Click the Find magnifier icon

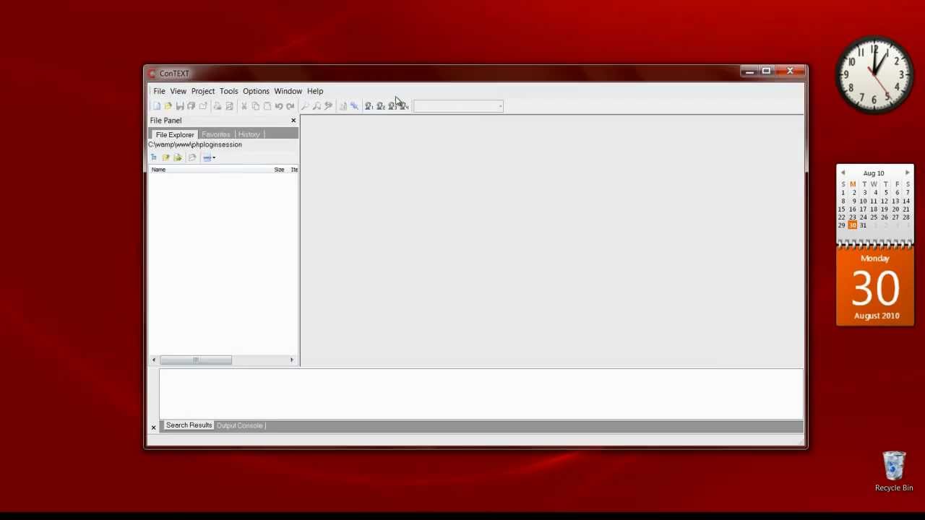305,106
